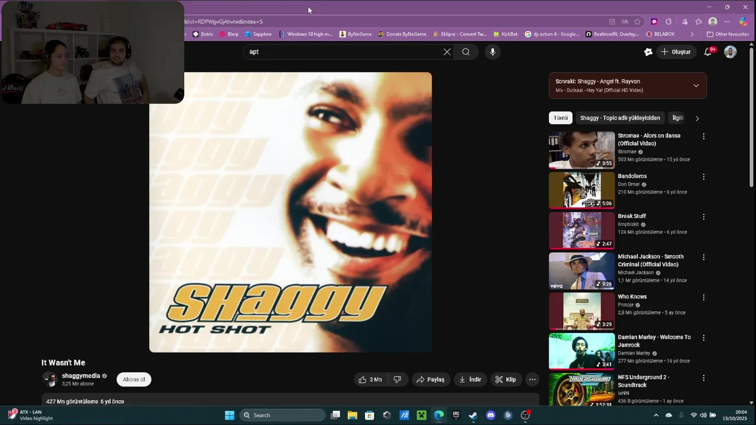The image size is (756, 425).
Task: Show hidden system tray icons
Action: (656, 415)
